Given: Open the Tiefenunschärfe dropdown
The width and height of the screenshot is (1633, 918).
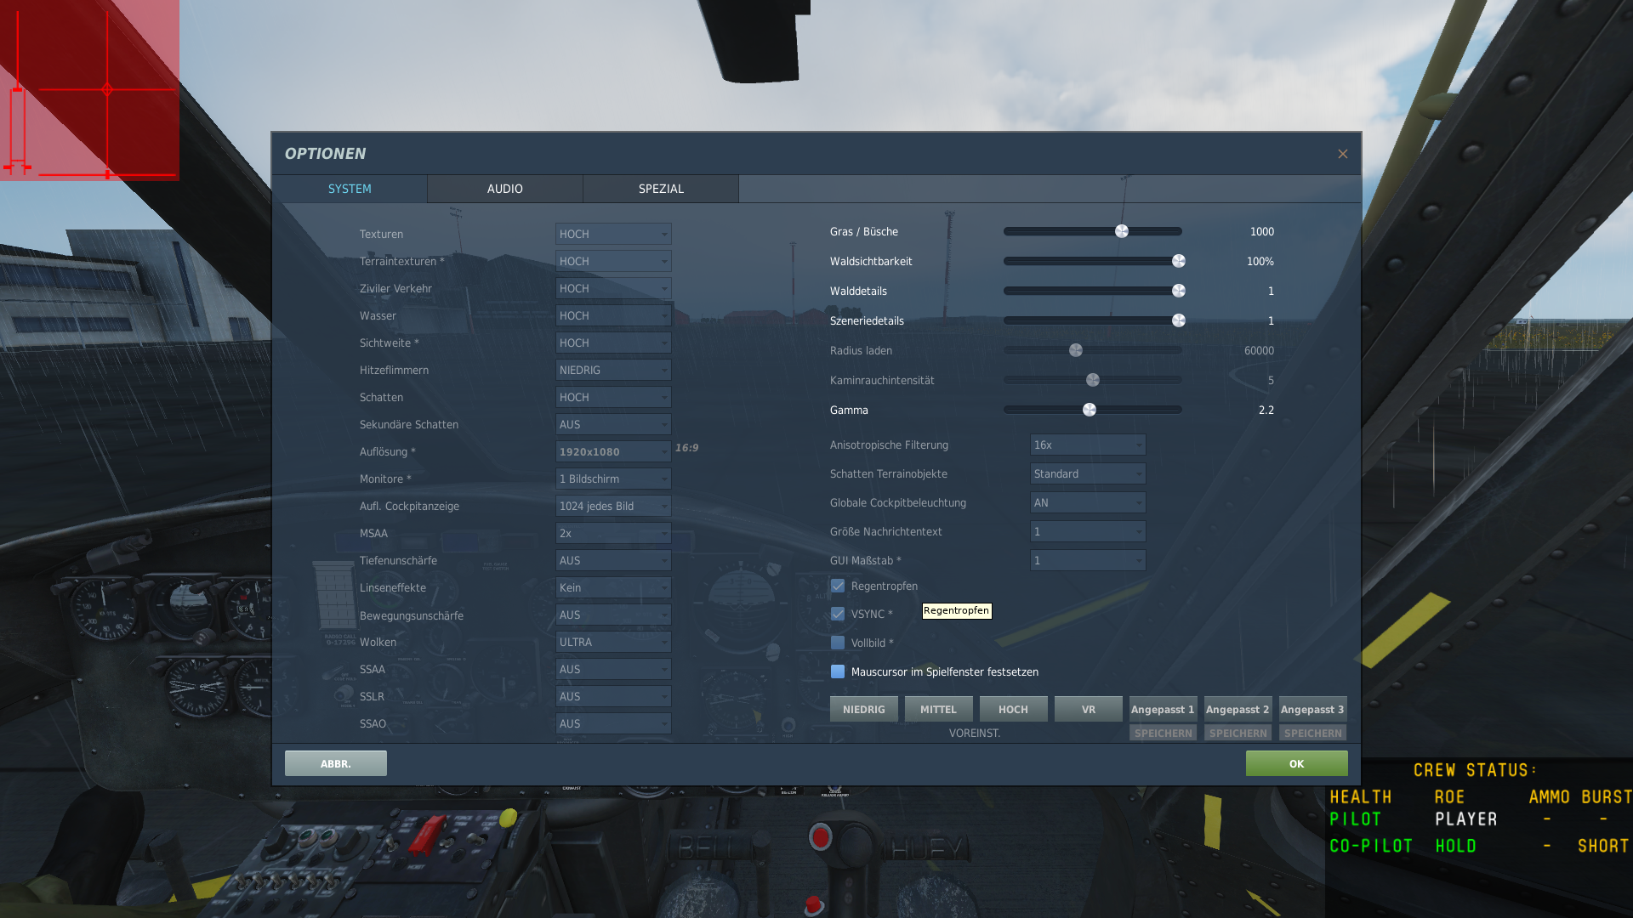Looking at the screenshot, I should point(613,560).
